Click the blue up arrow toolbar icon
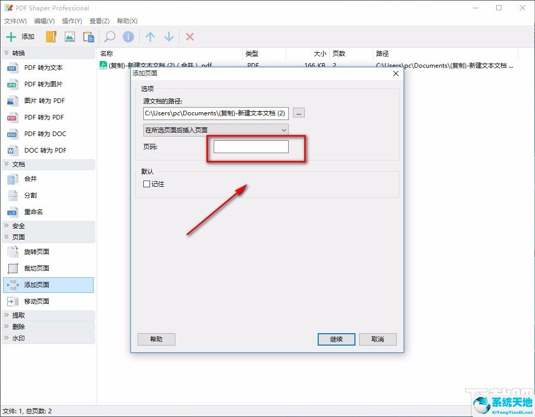 point(150,36)
